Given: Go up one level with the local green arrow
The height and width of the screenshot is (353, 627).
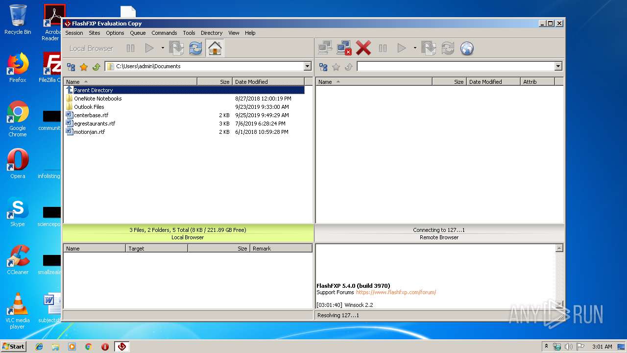Looking at the screenshot, I should pos(96,67).
